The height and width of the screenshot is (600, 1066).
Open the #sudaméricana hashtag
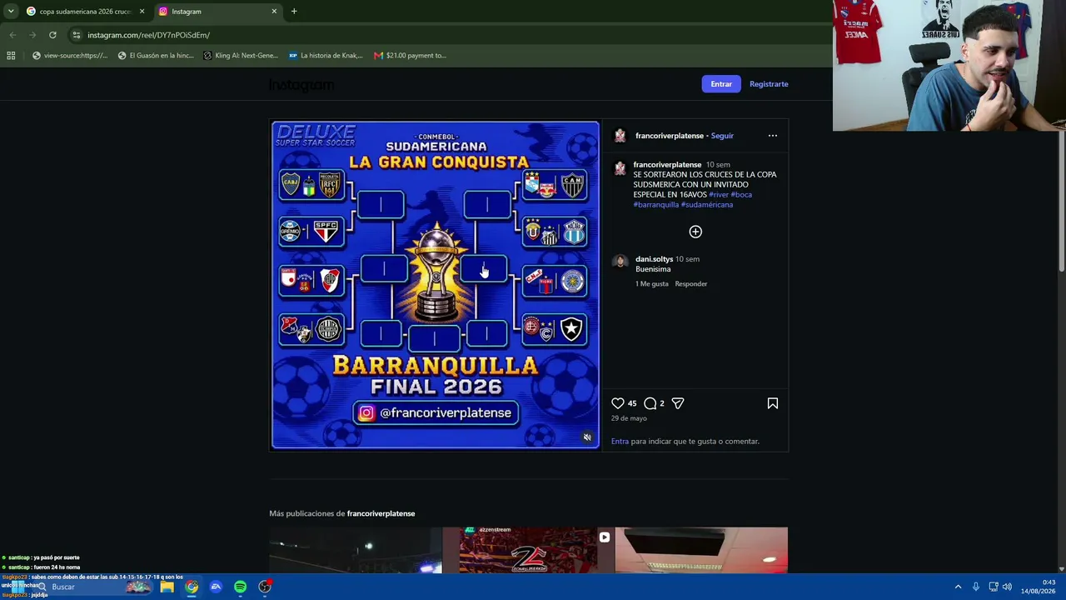coord(707,205)
